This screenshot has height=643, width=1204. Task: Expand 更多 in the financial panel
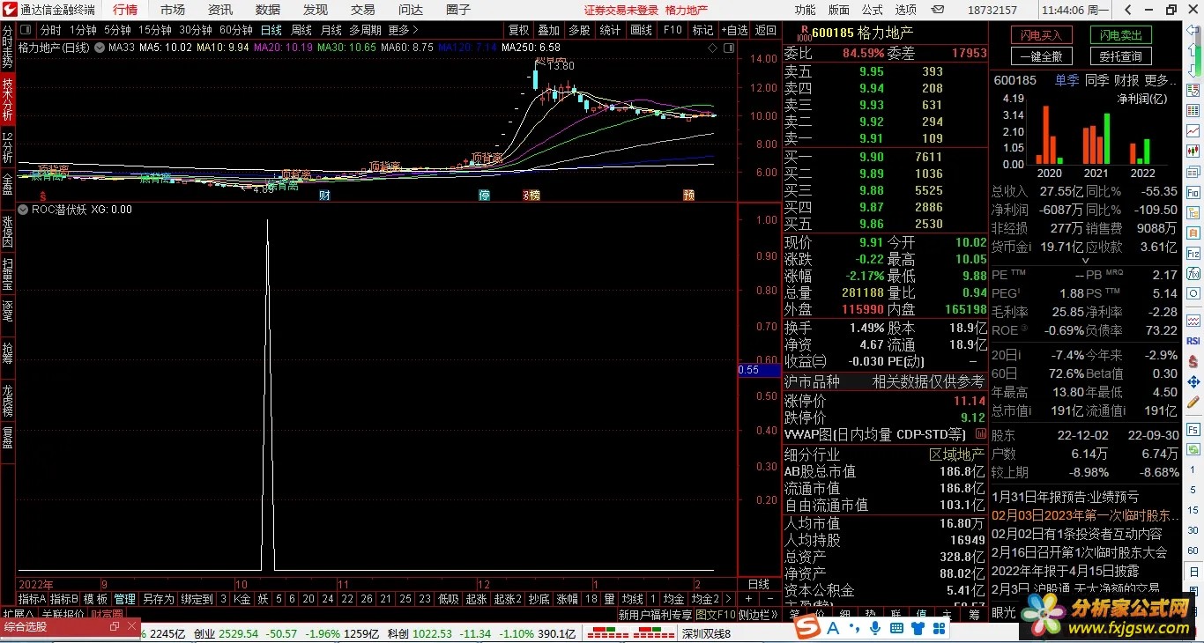[x=1161, y=80]
